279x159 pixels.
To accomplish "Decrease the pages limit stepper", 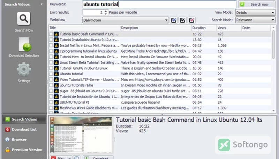I will coord(106,14).
